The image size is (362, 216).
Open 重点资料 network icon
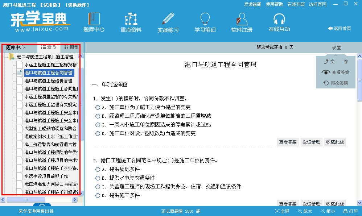[131, 19]
